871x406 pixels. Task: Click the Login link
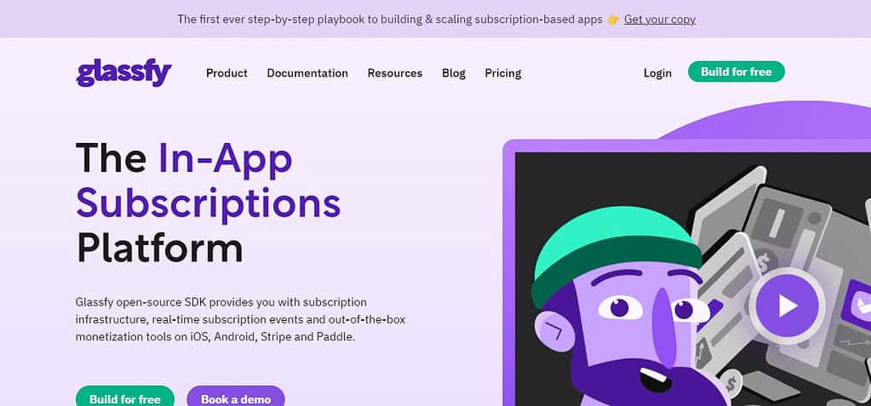[657, 72]
